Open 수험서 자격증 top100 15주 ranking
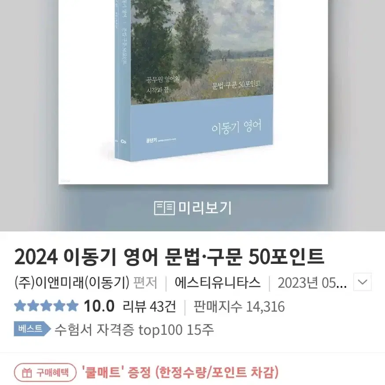Image resolution: width=385 pixels, height=385 pixels. [134, 329]
